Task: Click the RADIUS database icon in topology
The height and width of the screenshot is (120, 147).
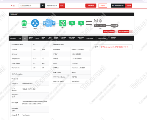Action: (x=24, y=23)
